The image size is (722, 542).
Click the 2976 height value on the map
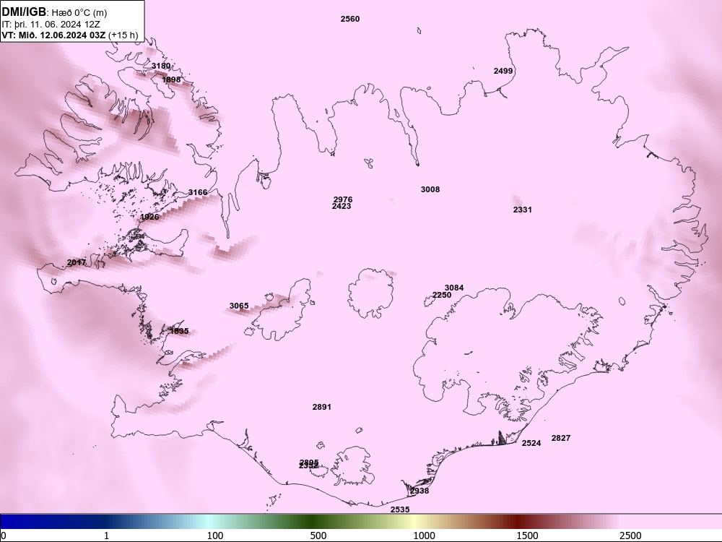[342, 199]
